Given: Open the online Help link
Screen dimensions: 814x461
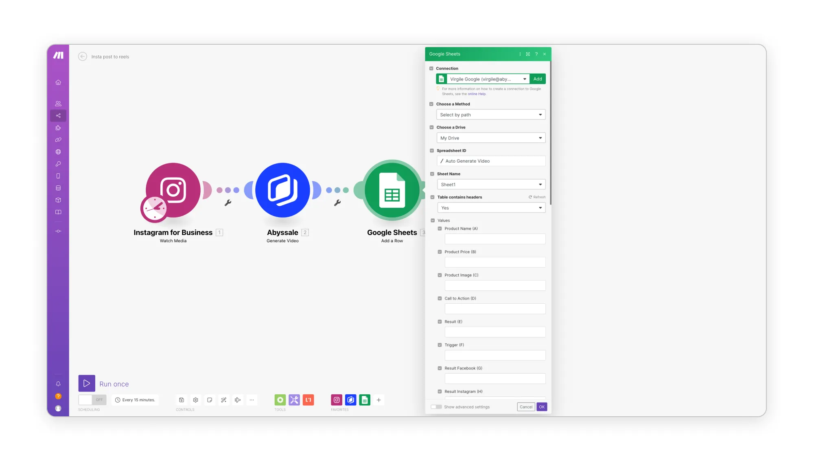Looking at the screenshot, I should point(477,94).
